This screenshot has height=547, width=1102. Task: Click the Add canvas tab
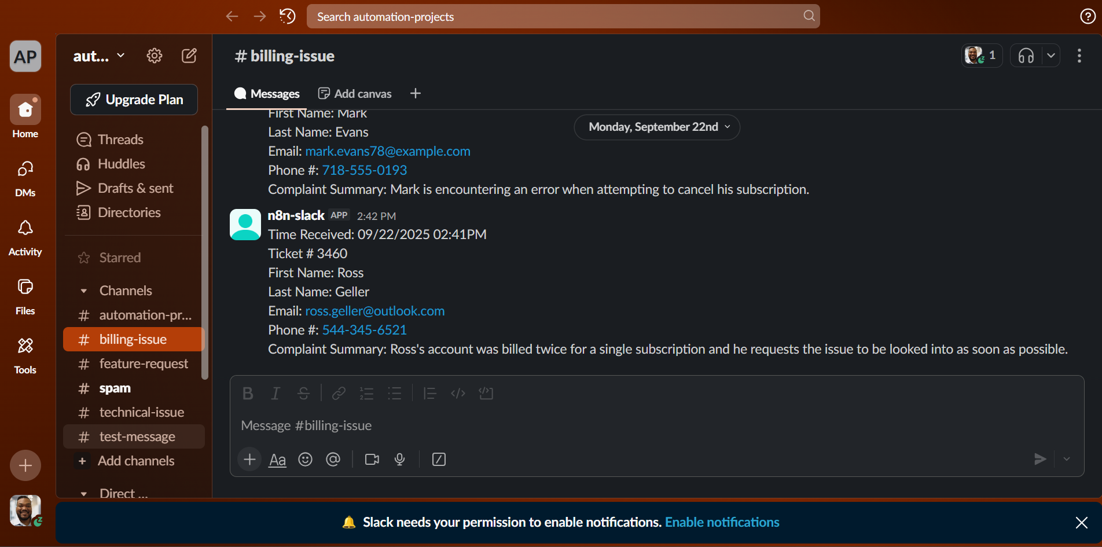[x=355, y=94]
